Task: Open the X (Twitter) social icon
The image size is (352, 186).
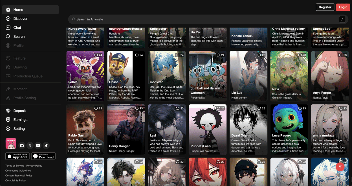Action: coord(30,146)
